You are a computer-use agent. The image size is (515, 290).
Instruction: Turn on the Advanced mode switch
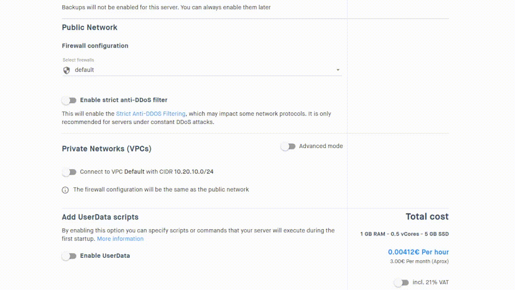pyautogui.click(x=288, y=147)
